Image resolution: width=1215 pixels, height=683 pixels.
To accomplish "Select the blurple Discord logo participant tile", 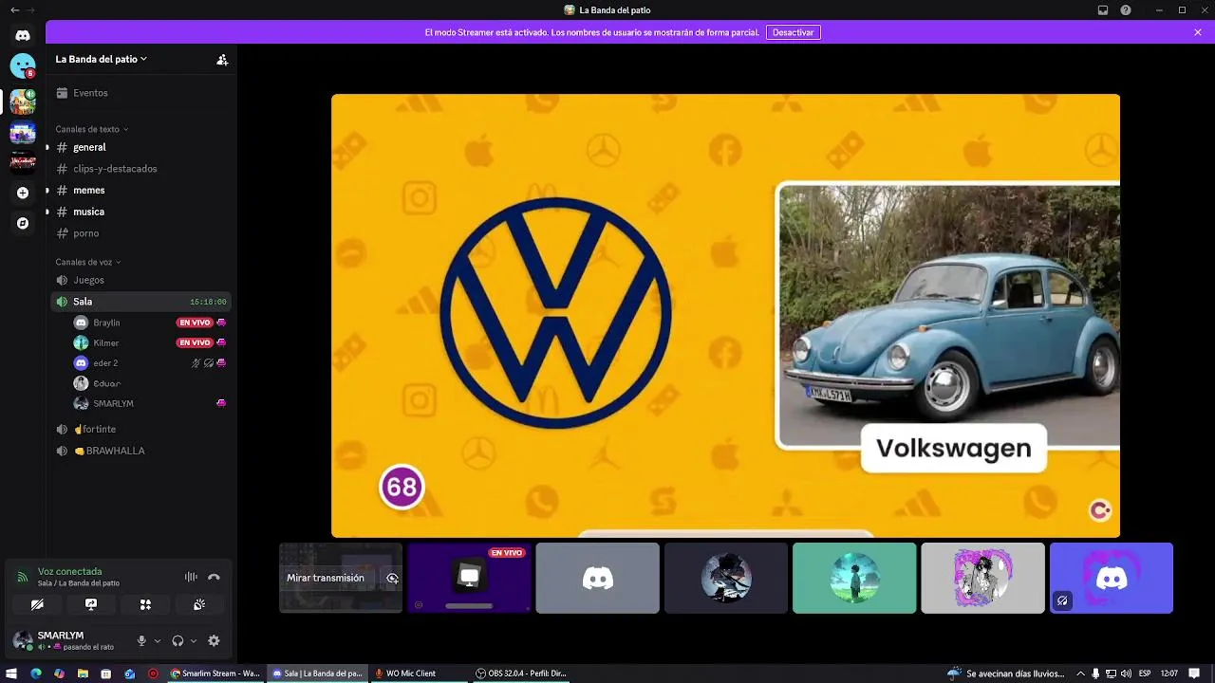I will 1112,578.
